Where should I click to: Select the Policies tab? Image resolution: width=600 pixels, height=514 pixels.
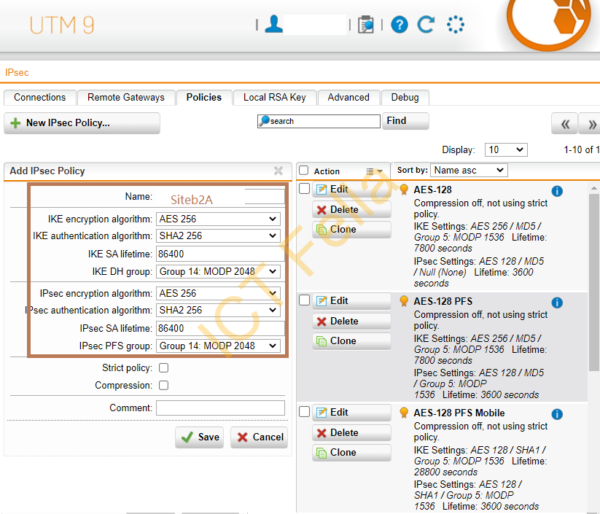tap(204, 97)
